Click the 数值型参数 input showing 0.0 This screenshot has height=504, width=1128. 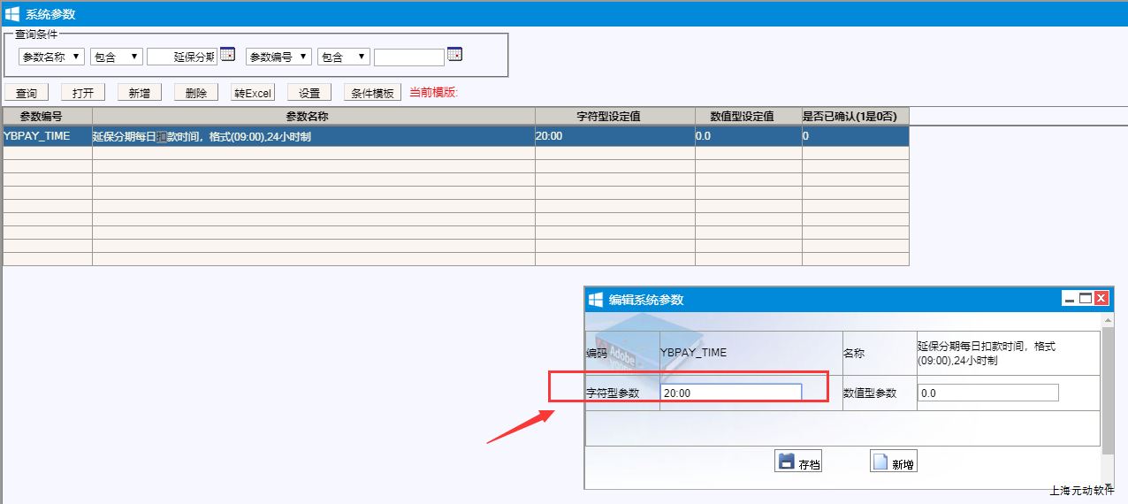987,393
